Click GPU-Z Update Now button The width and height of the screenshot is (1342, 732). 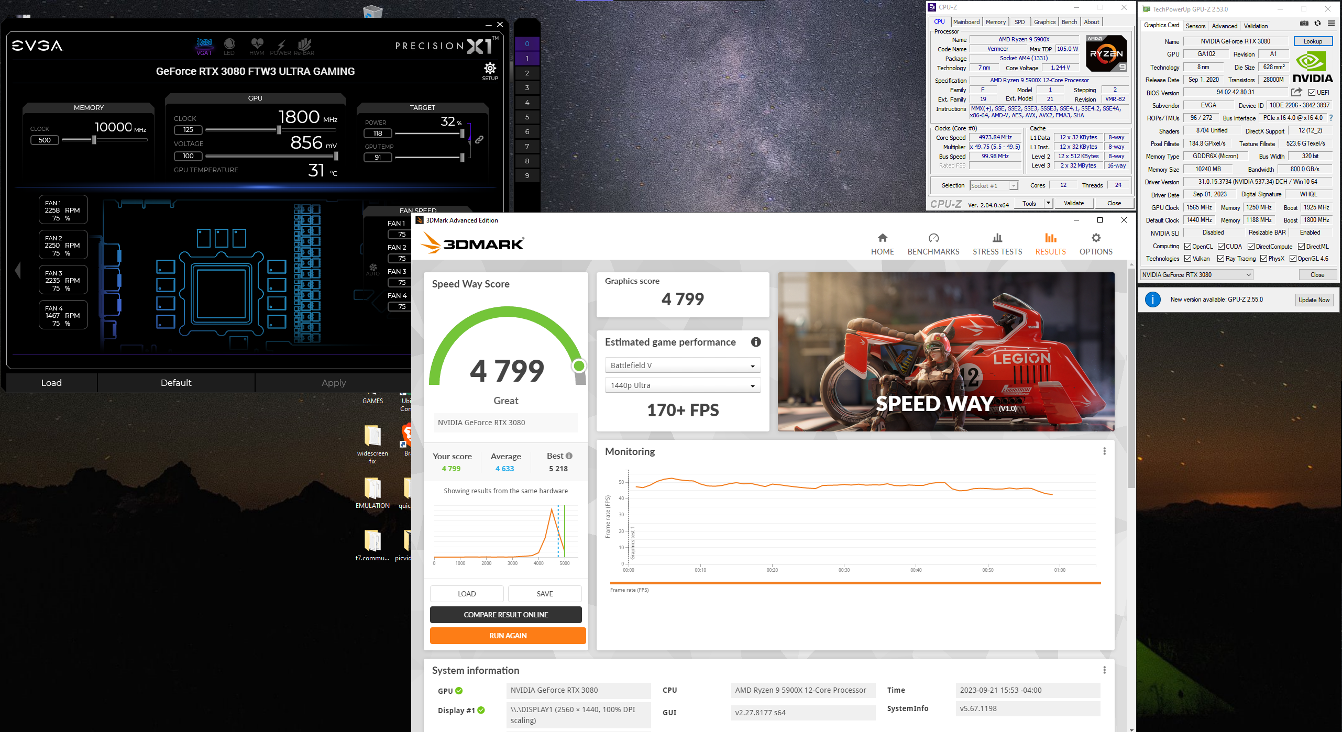click(1314, 300)
